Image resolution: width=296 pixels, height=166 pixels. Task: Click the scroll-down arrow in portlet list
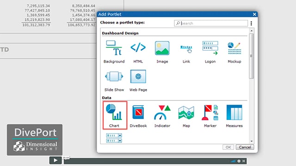coord(252,141)
